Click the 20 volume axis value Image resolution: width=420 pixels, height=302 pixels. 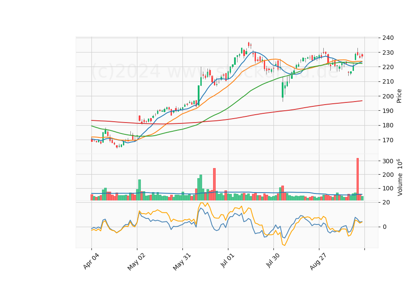point(386,202)
